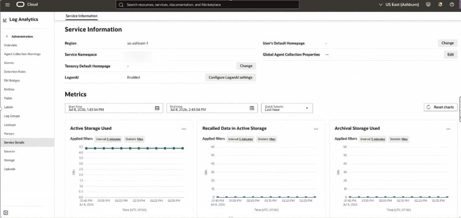Open the End time calendar picker
This screenshot has height=218, width=461.
click(x=252, y=108)
